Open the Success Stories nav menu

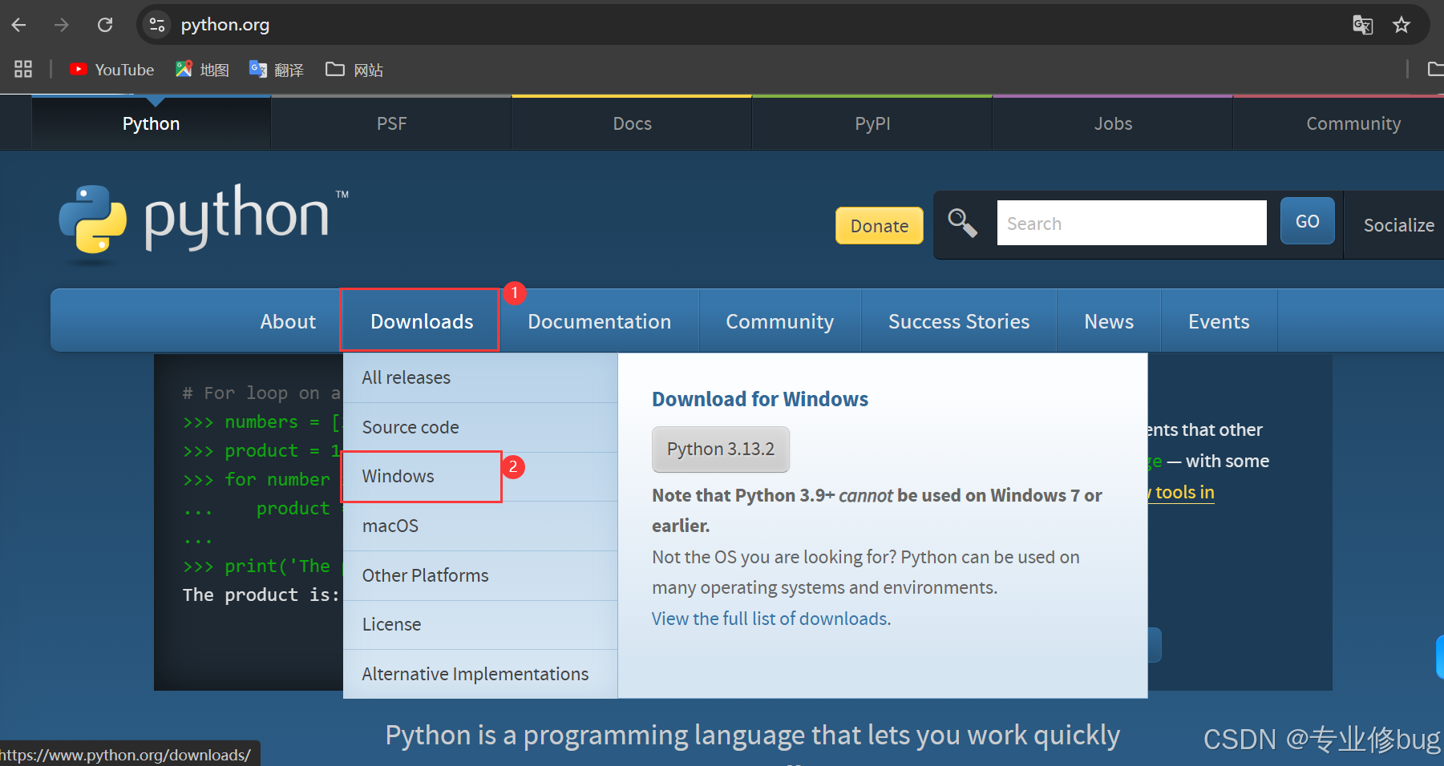(x=959, y=321)
